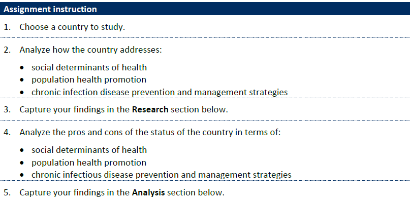410x202 pixels.
Task: Click "social determinants of health" under step 4
Action: click(89, 150)
